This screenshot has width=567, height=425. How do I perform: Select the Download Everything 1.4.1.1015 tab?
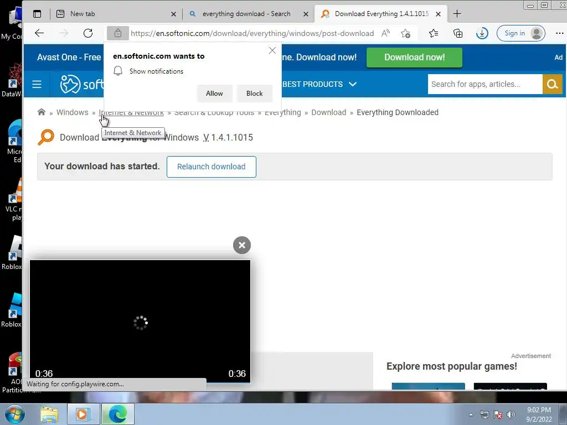point(382,14)
